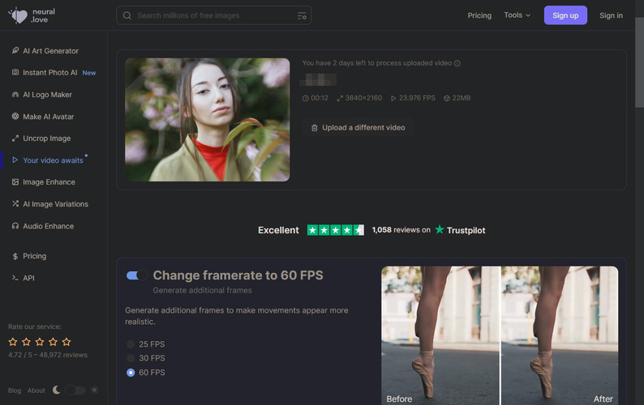Image resolution: width=644 pixels, height=405 pixels.
Task: Click the Before/After comparison divider
Action: [500, 335]
